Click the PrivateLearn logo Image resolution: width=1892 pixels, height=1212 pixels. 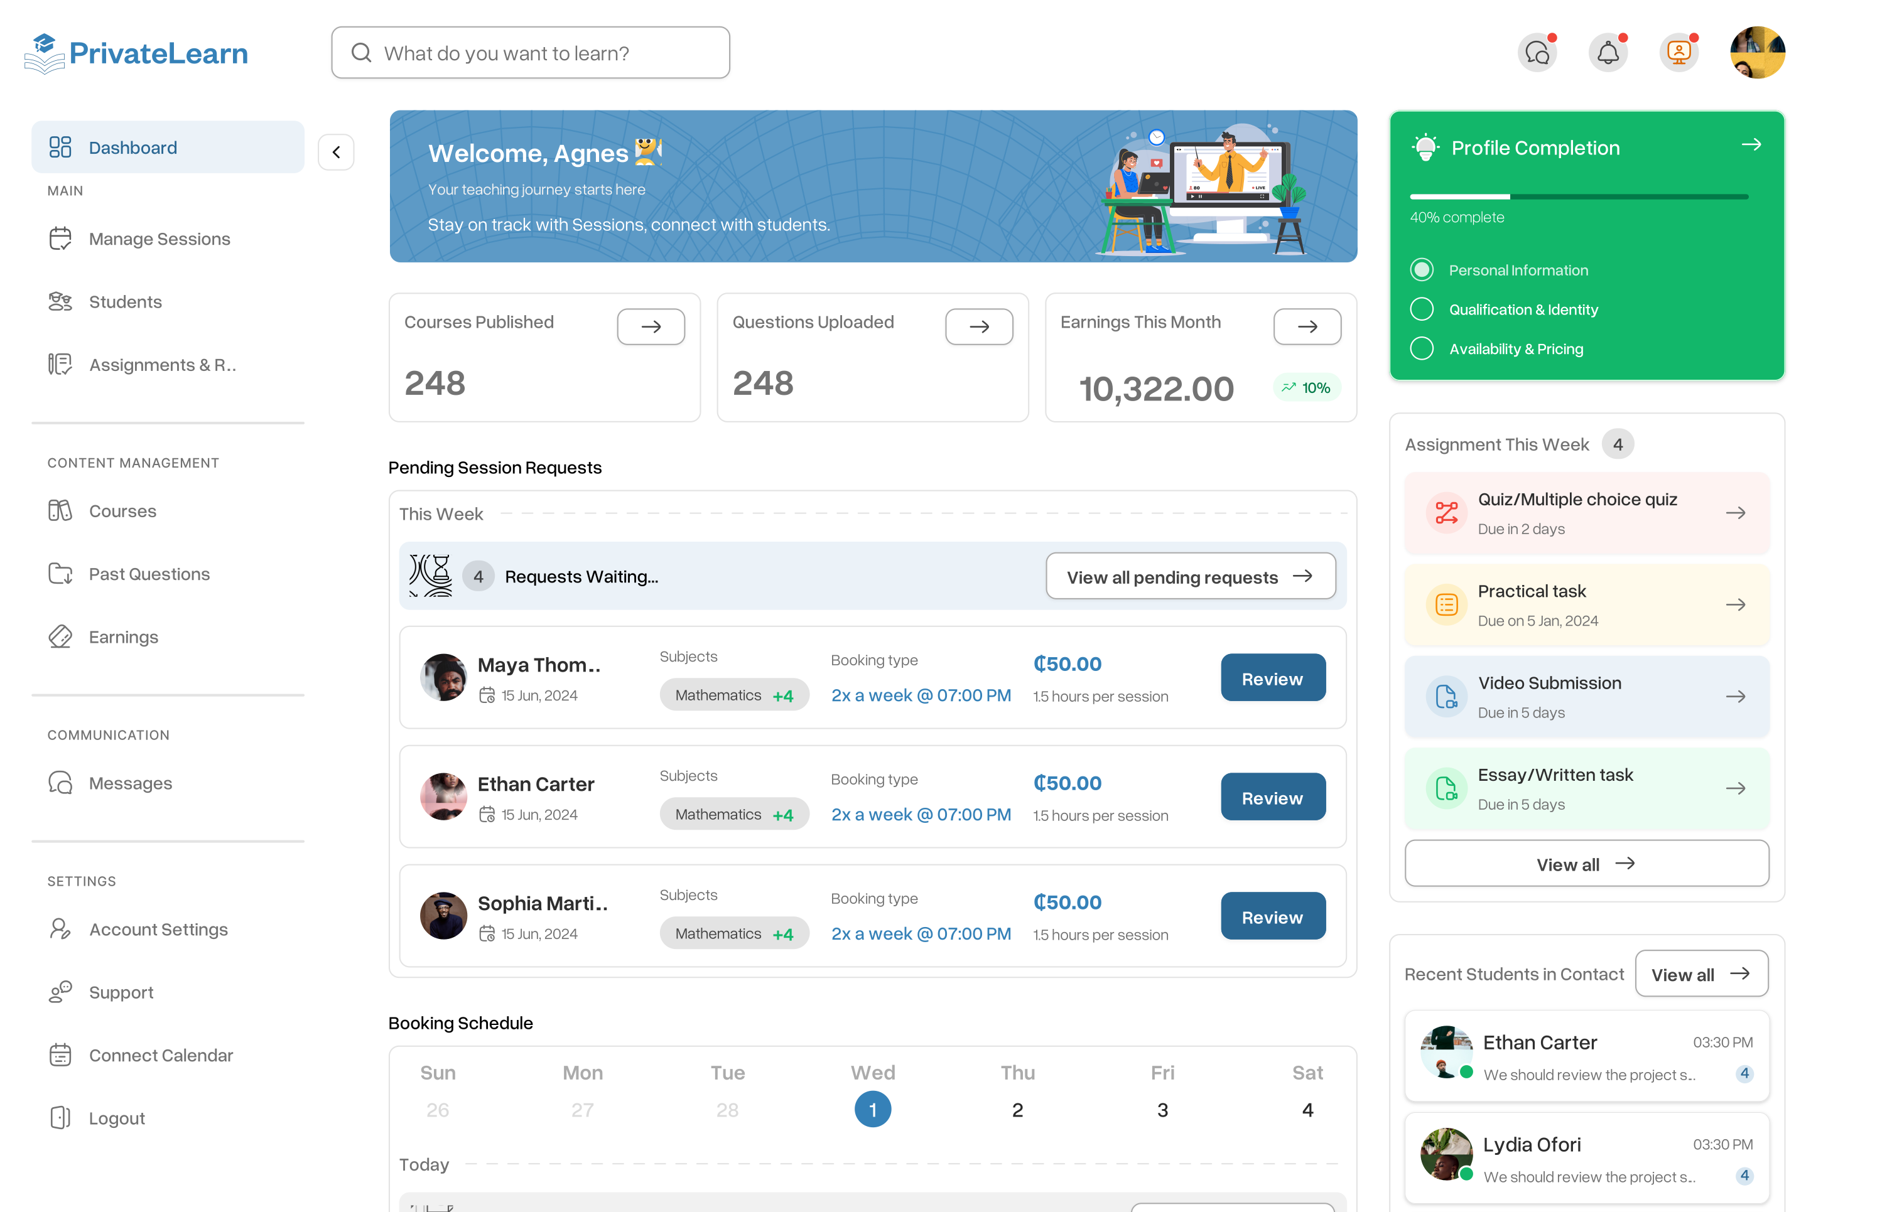[x=136, y=53]
